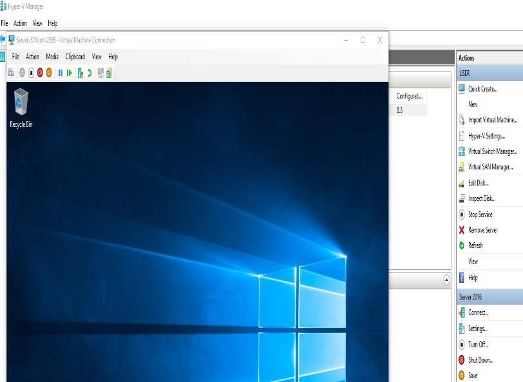The height and width of the screenshot is (382, 523).
Task: Open Hyper-V Settings action
Action: (487, 136)
